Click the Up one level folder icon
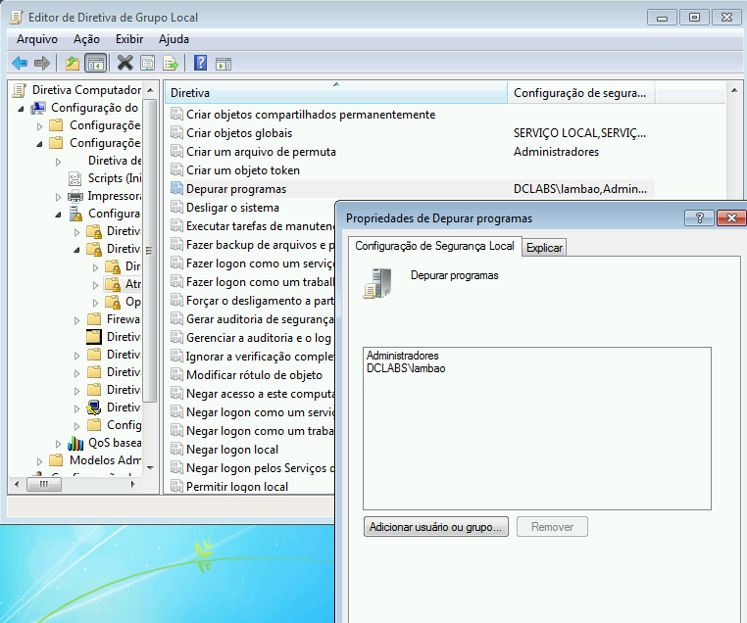Screen dimensions: 747x623 pos(72,63)
